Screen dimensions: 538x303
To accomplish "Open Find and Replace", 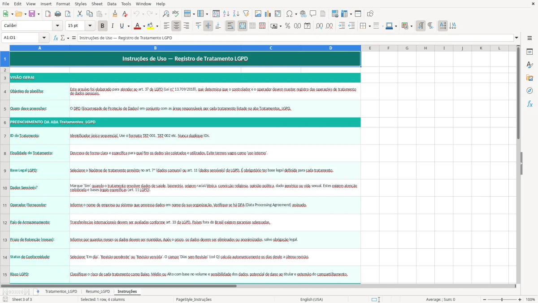I will point(166,14).
